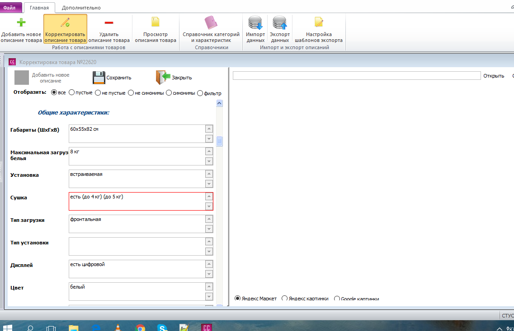Image resolution: width=514 pixels, height=331 pixels.
Task: Select the Яндекс Маркет radio button
Action: pyautogui.click(x=237, y=298)
